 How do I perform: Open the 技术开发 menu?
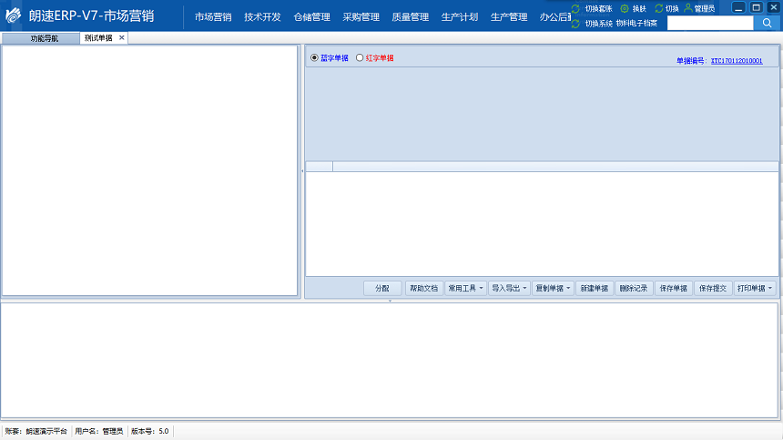[262, 17]
